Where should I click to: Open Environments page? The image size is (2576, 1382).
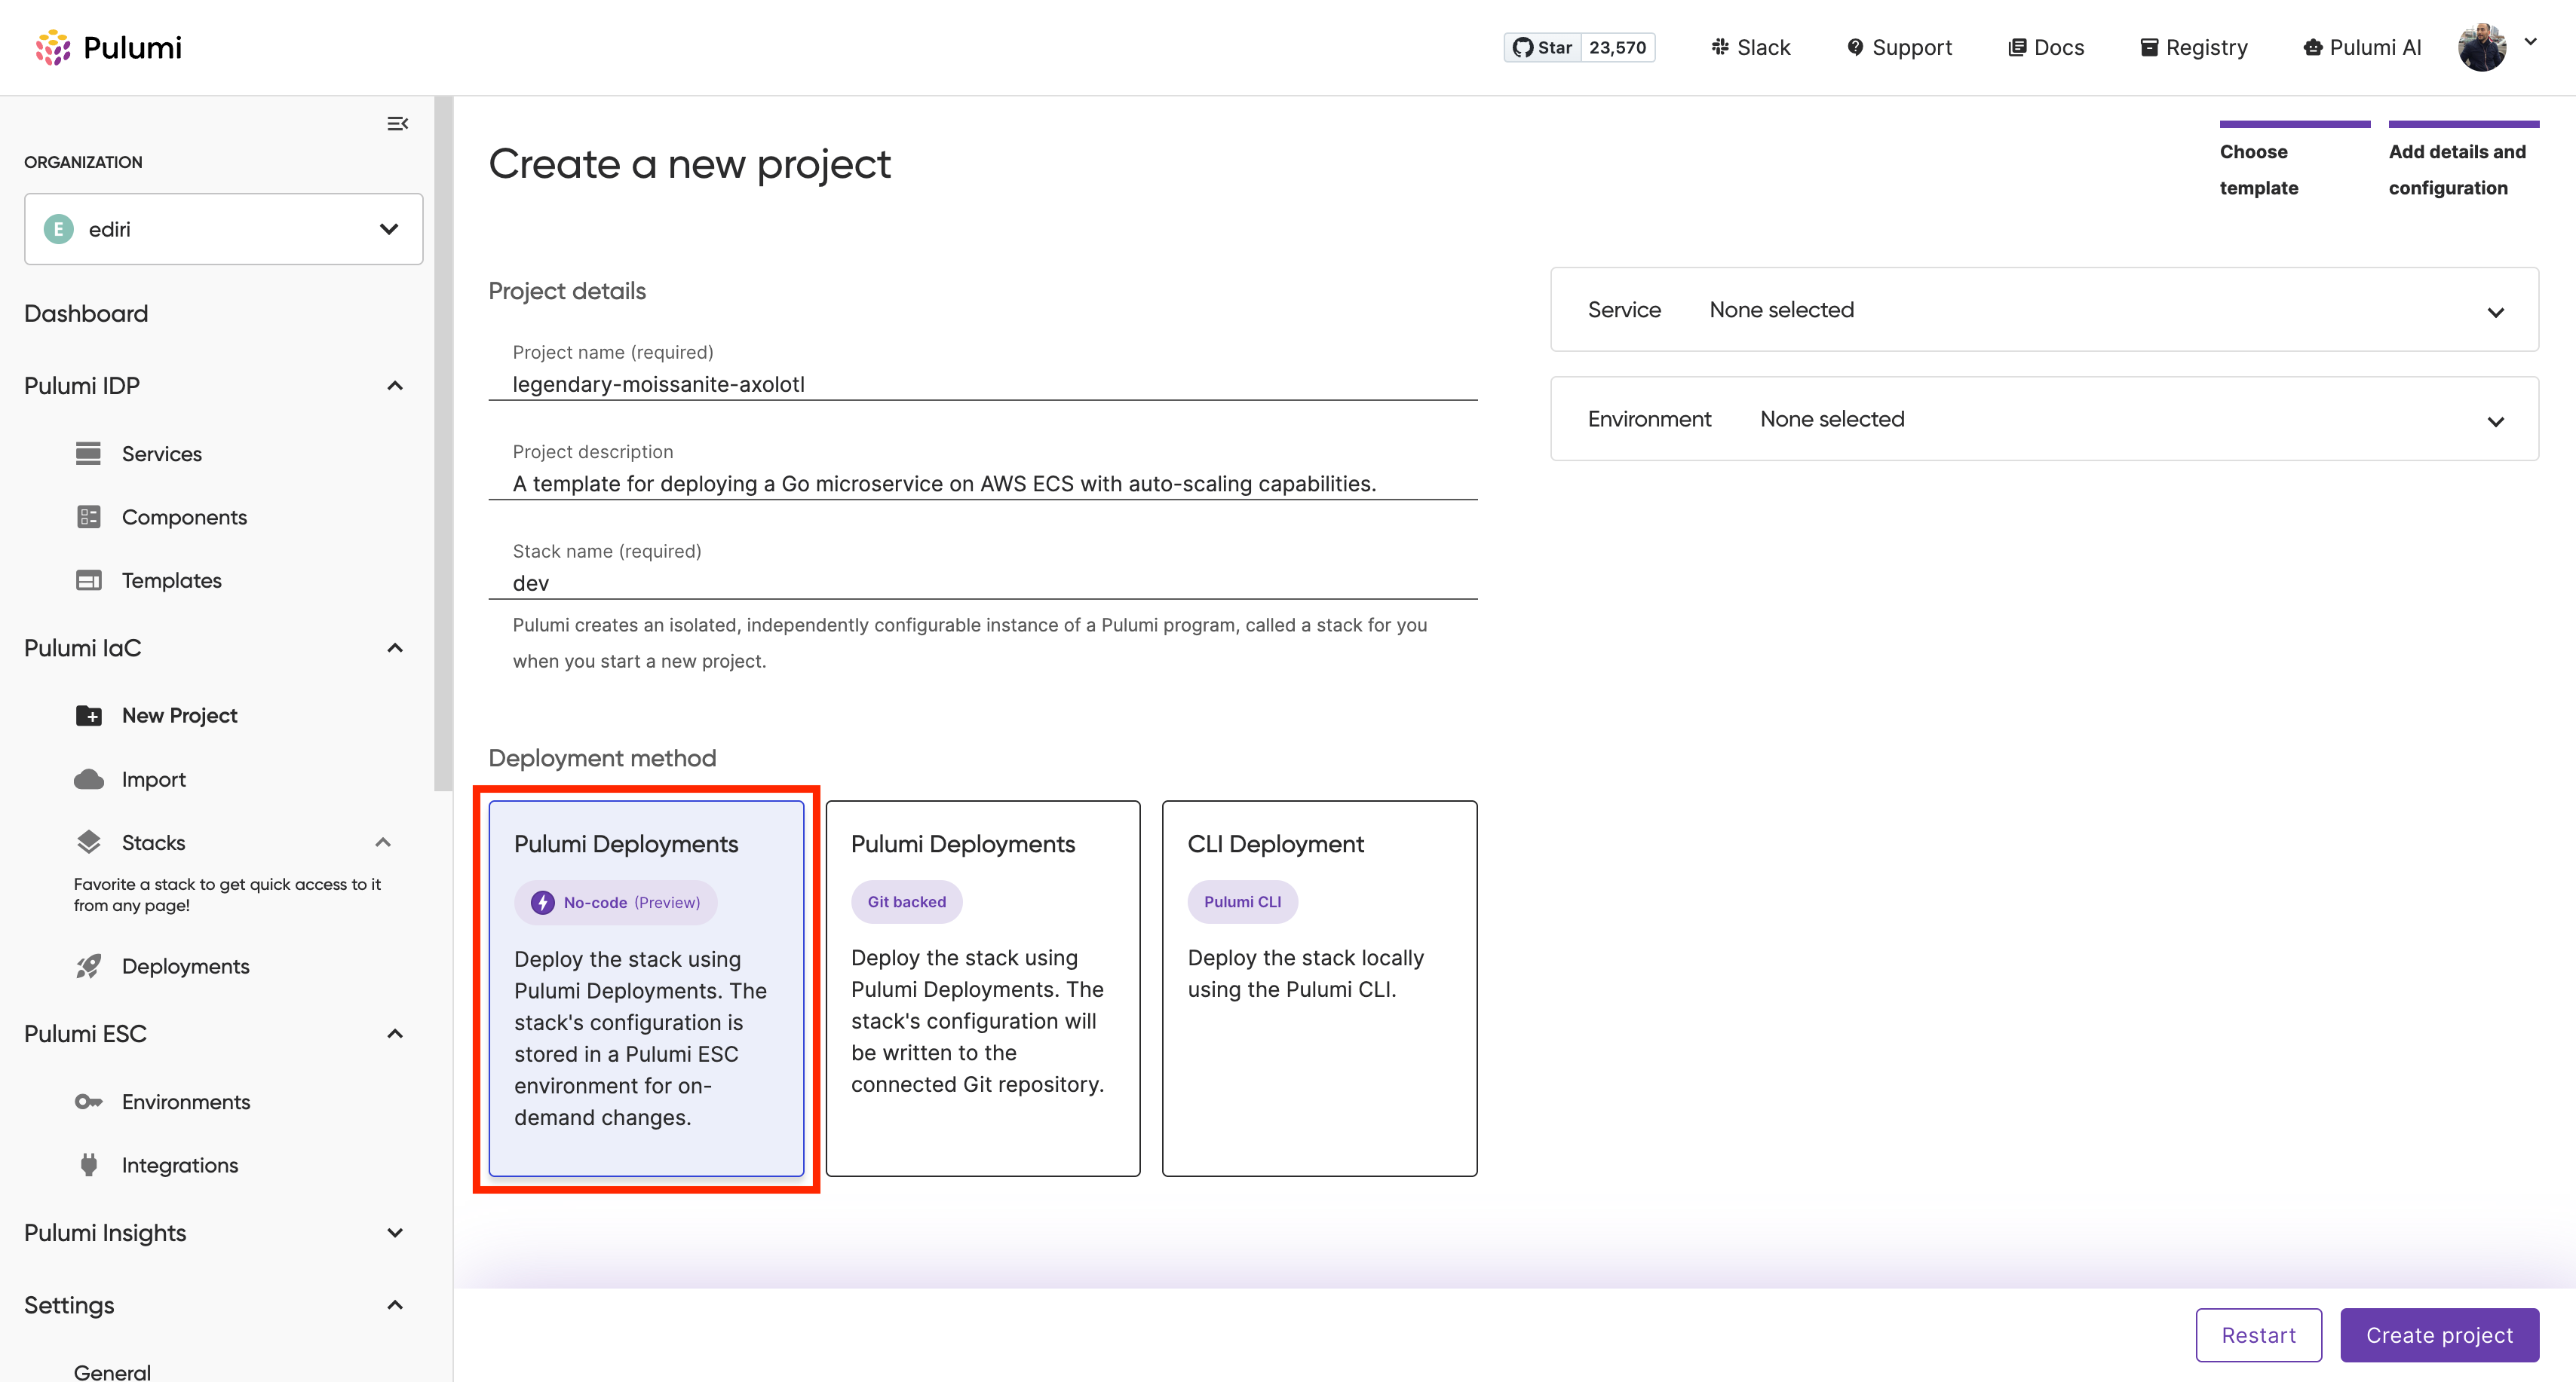coord(186,1102)
